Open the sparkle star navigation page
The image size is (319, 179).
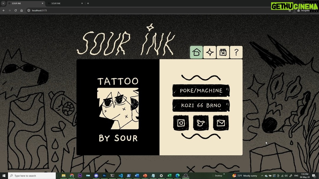click(x=210, y=52)
